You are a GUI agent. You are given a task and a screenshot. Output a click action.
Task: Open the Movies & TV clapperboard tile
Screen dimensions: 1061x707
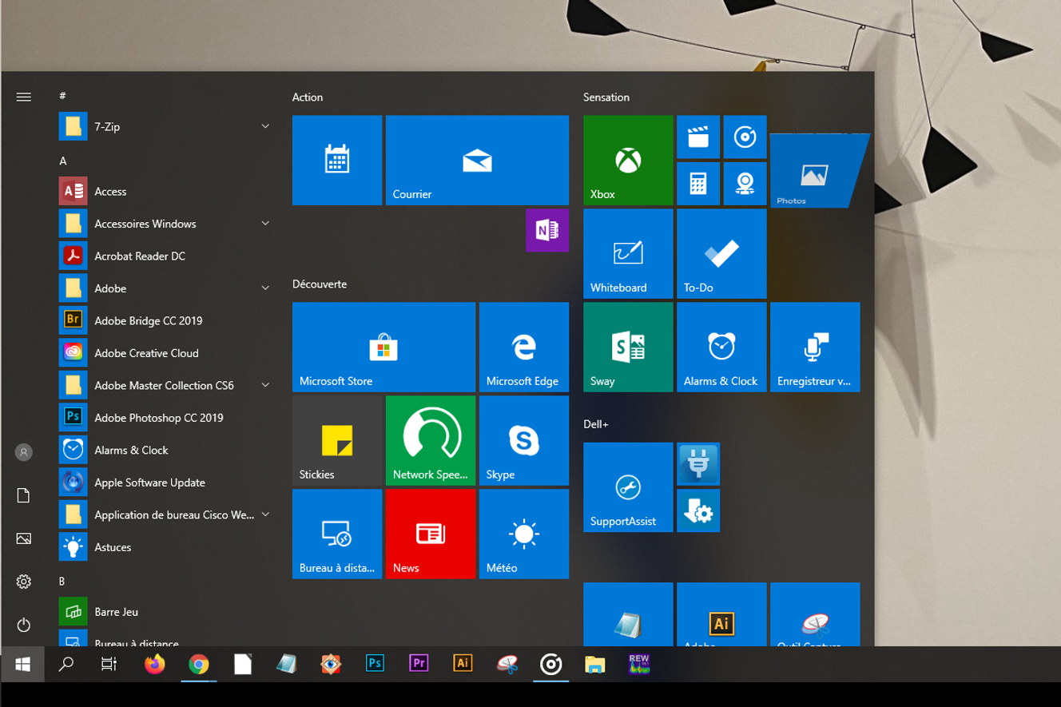[698, 137]
